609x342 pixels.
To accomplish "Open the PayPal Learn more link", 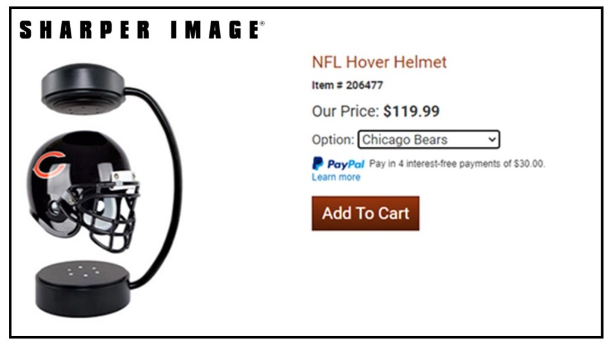I will coord(336,177).
